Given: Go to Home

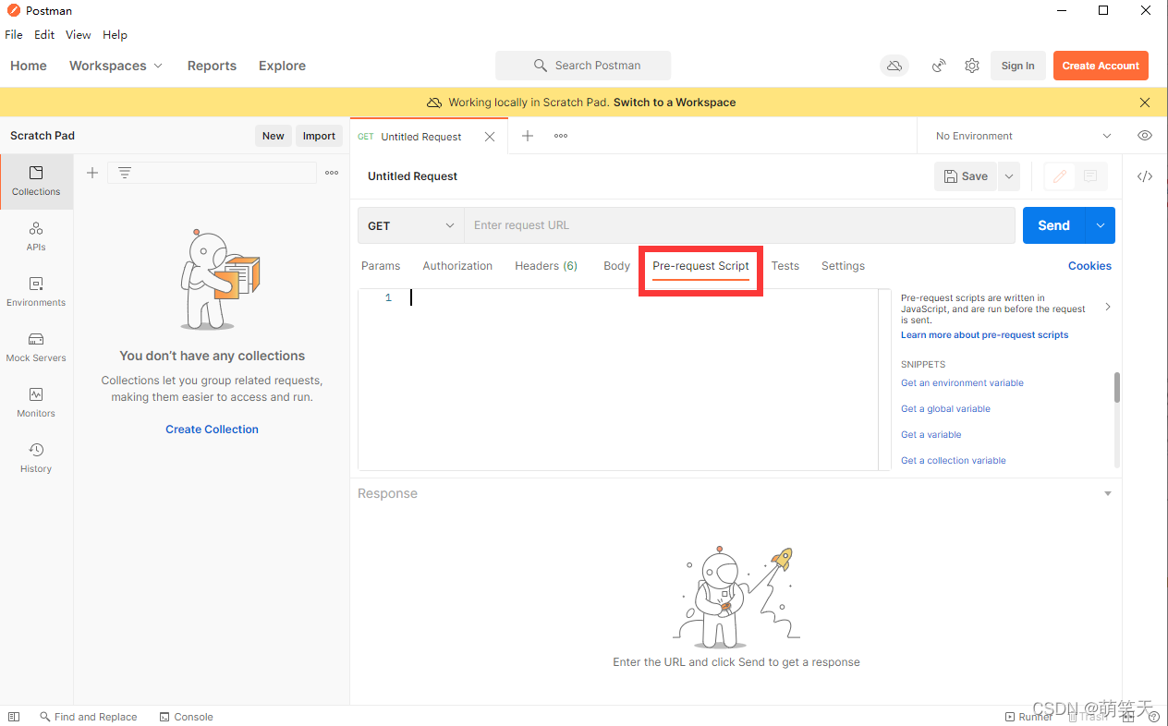Looking at the screenshot, I should click(x=29, y=66).
